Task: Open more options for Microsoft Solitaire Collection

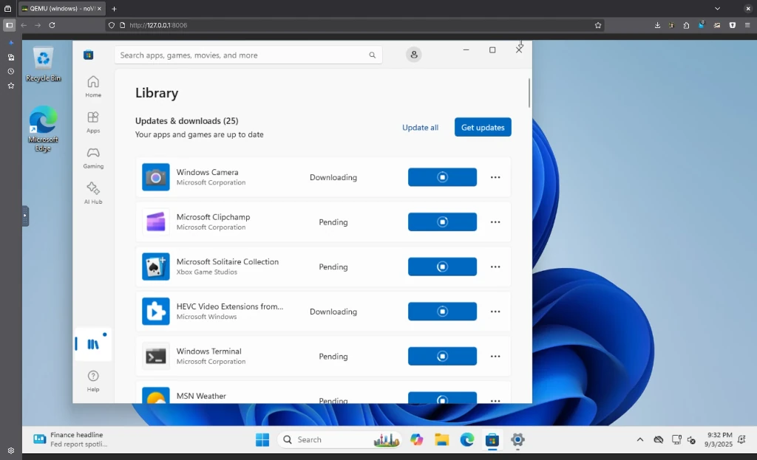Action: tap(495, 267)
